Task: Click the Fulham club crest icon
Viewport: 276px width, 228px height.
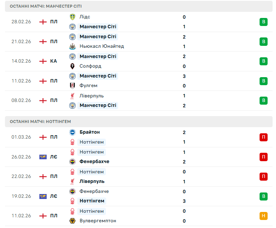Action: coord(72,86)
